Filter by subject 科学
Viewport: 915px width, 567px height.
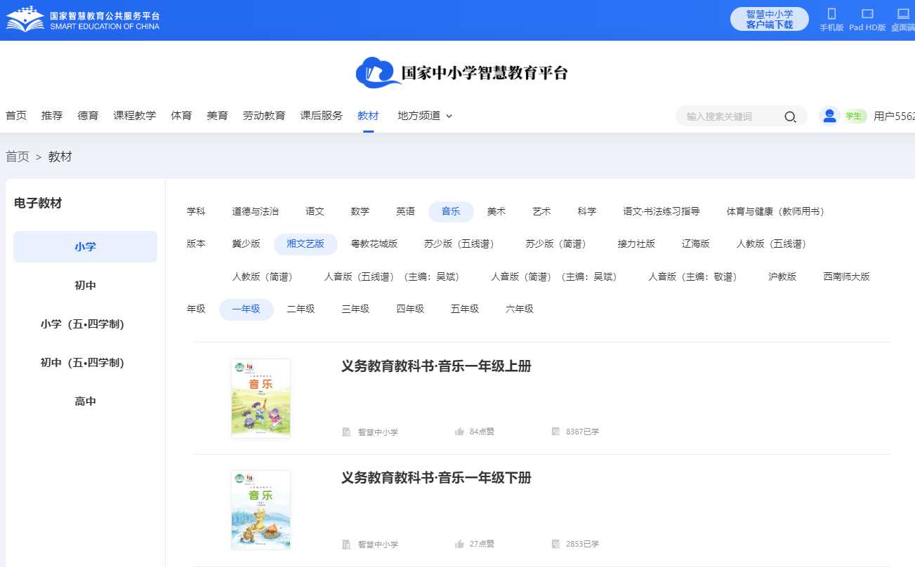coord(587,211)
